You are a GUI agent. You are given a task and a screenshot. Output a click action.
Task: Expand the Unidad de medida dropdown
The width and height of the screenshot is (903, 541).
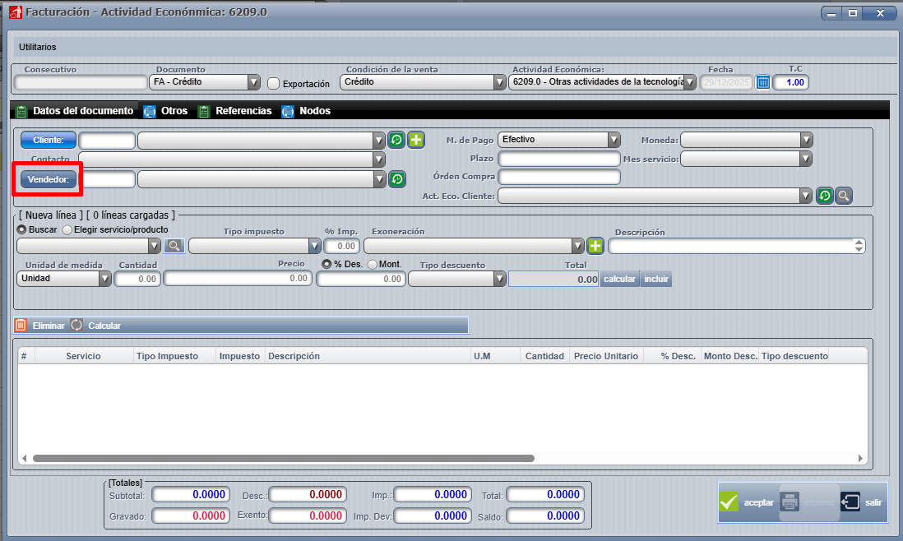click(105, 279)
